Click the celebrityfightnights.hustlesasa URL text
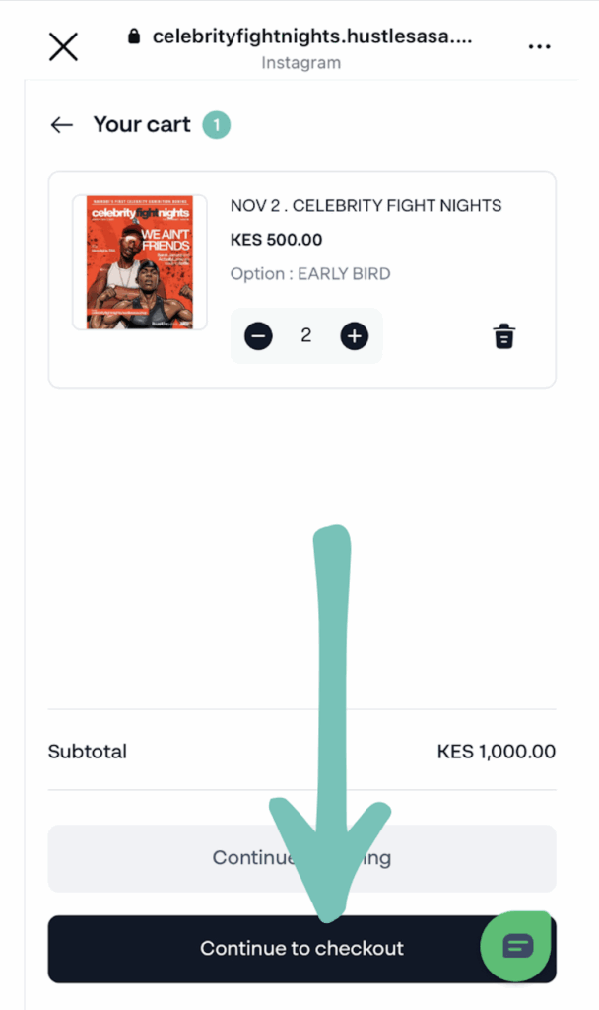Viewport: 599px width, 1010px height. [x=312, y=37]
